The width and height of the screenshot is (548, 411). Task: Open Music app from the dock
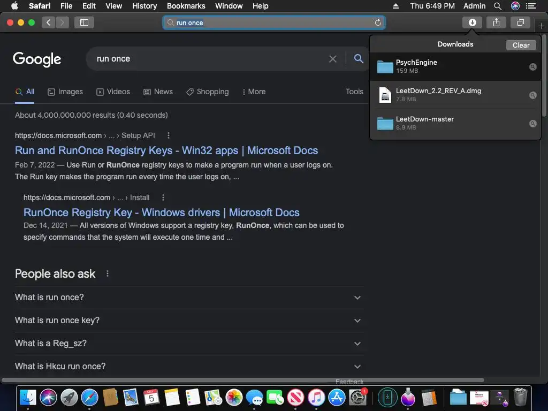(316, 398)
